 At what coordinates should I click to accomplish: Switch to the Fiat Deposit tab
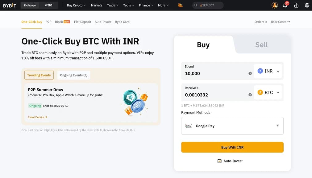pyautogui.click(x=82, y=22)
